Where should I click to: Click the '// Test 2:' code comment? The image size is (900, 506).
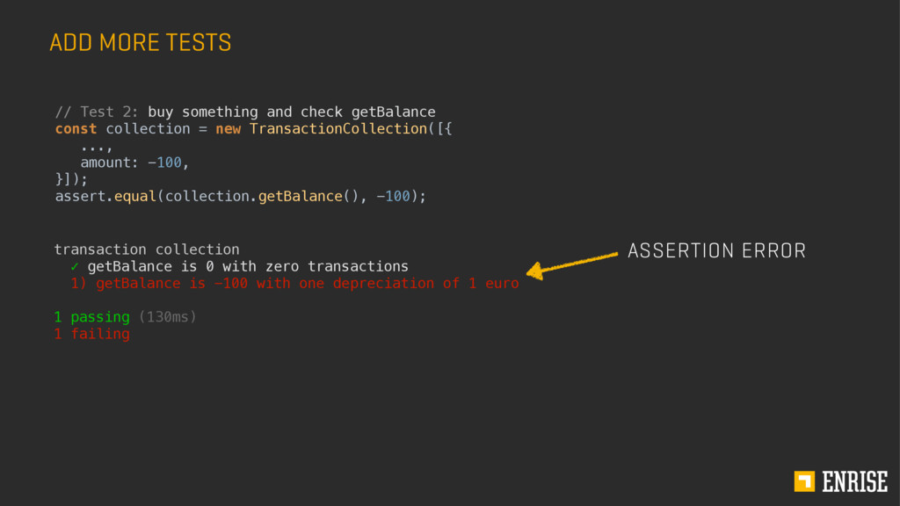[97, 112]
